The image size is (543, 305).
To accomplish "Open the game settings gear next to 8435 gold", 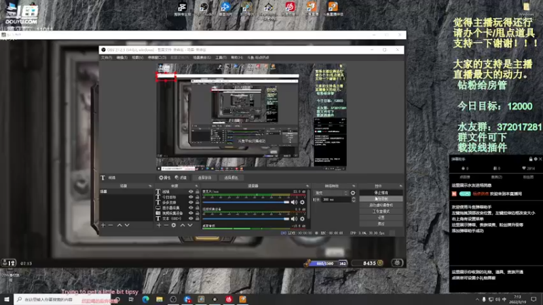I will 397,263.
